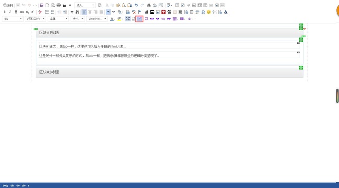
Task: Click the Print icon
Action: tap(59, 5)
